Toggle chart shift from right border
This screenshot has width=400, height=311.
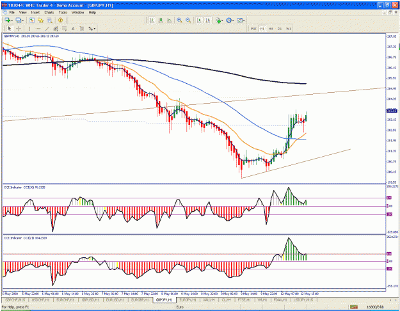[x=207, y=20]
